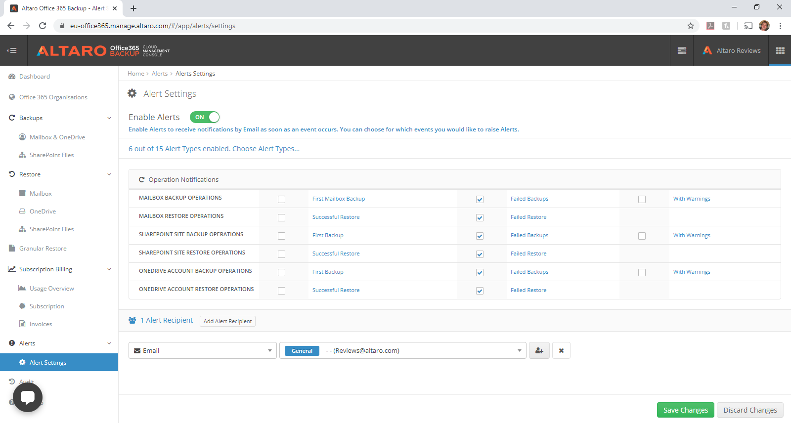
Task: Open the server list icon in the header
Action: (x=682, y=50)
